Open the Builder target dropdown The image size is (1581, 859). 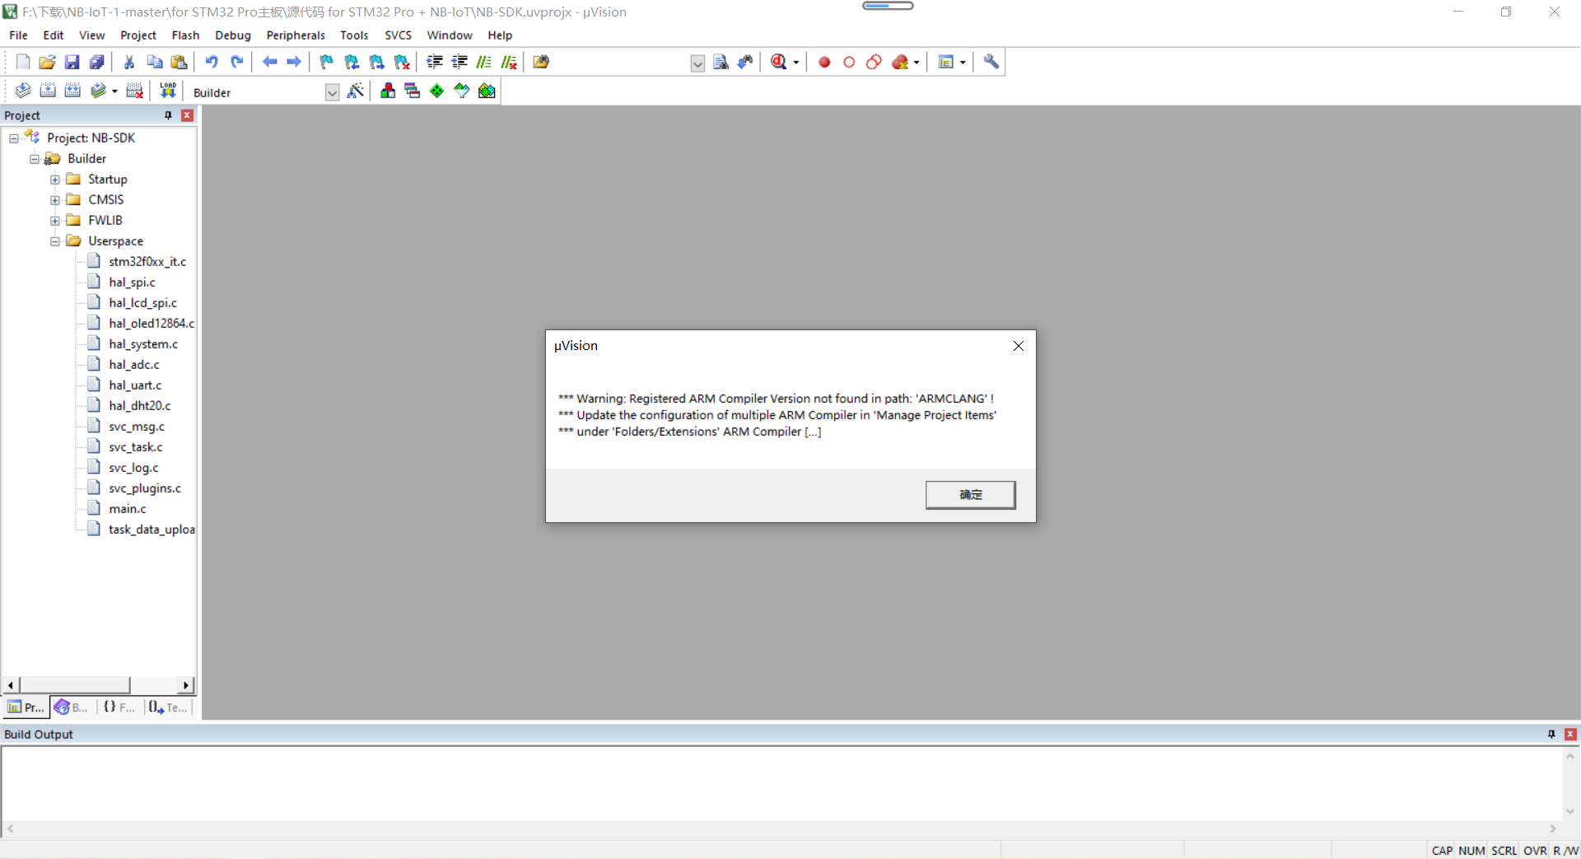tap(333, 92)
